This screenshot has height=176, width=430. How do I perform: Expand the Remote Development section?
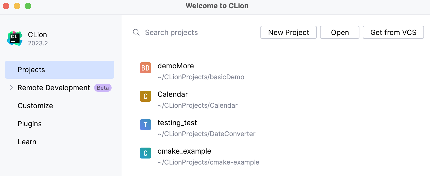[11, 88]
